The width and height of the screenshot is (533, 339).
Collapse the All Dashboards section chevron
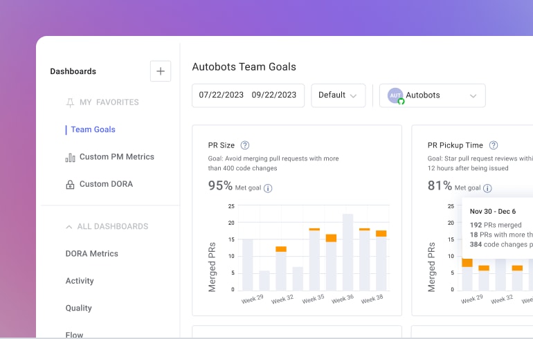[69, 226]
